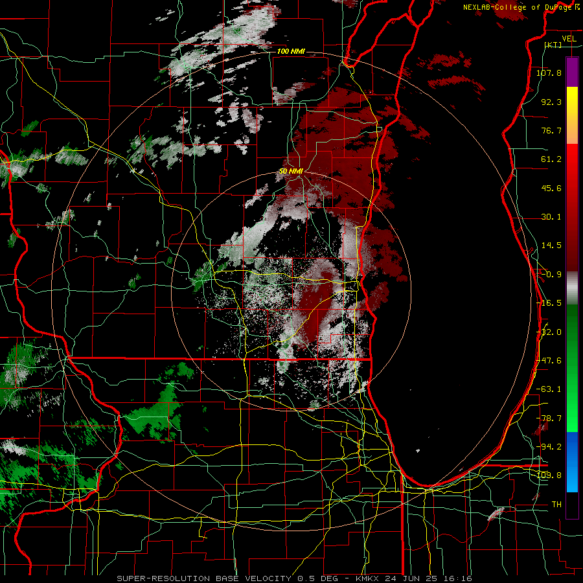Click the VEL legend title
Viewport: 583px width, 583px height.
pos(569,39)
